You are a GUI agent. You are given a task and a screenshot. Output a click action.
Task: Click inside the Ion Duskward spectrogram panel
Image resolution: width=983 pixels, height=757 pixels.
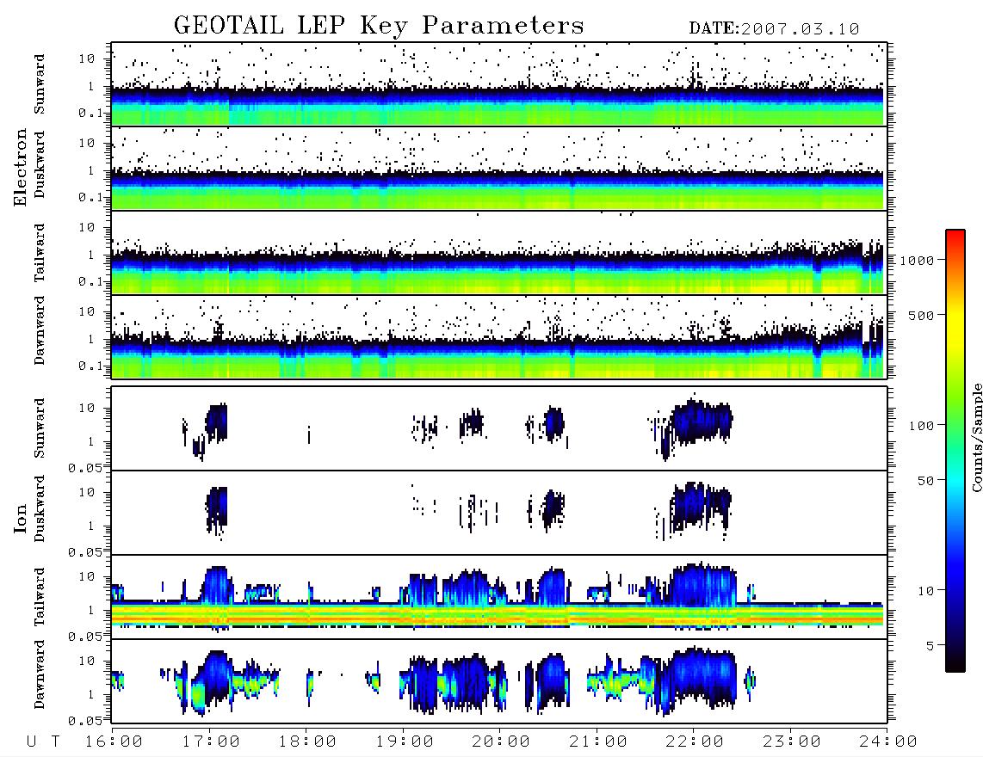click(x=499, y=513)
